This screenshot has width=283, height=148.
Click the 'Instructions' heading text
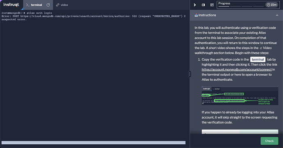[x=207, y=15]
